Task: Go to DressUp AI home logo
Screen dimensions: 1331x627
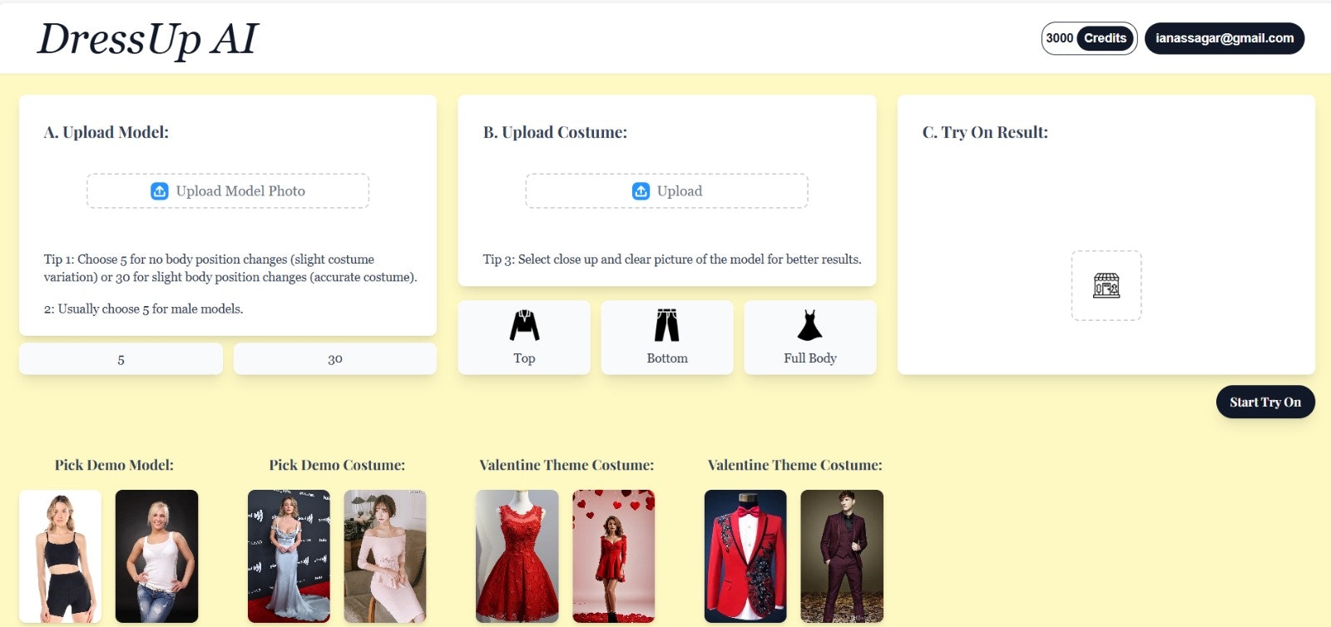Action: pos(148,38)
